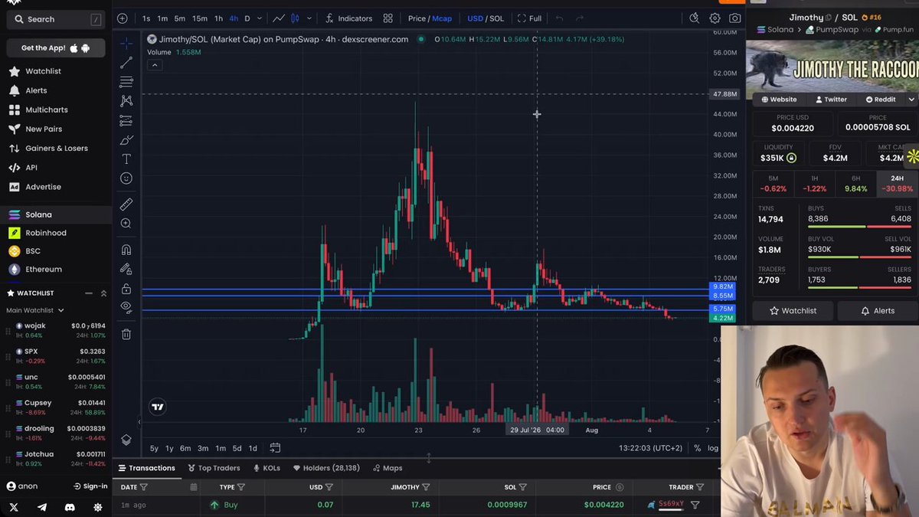Open the Indicators menu

[348, 18]
